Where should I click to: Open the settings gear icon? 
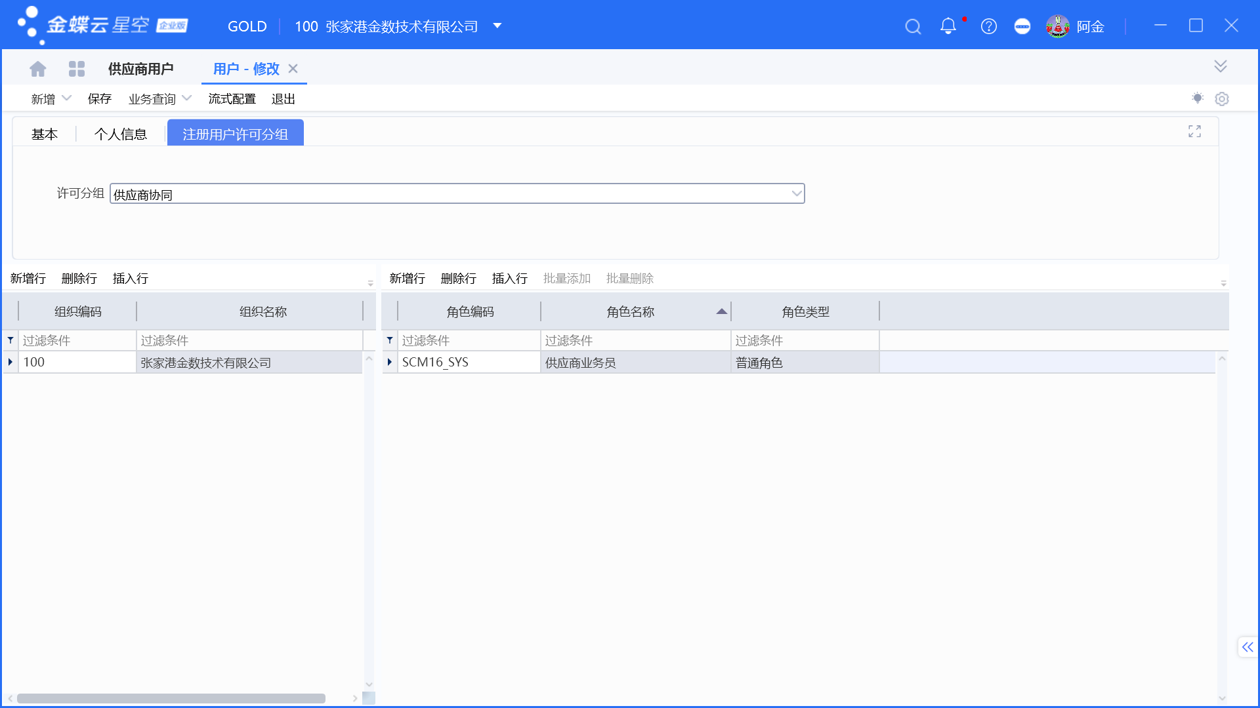tap(1222, 99)
